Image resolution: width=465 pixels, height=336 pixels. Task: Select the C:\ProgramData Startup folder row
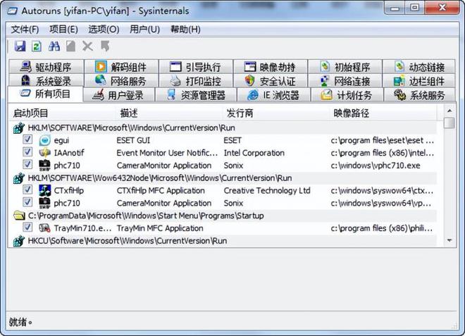[223, 216]
